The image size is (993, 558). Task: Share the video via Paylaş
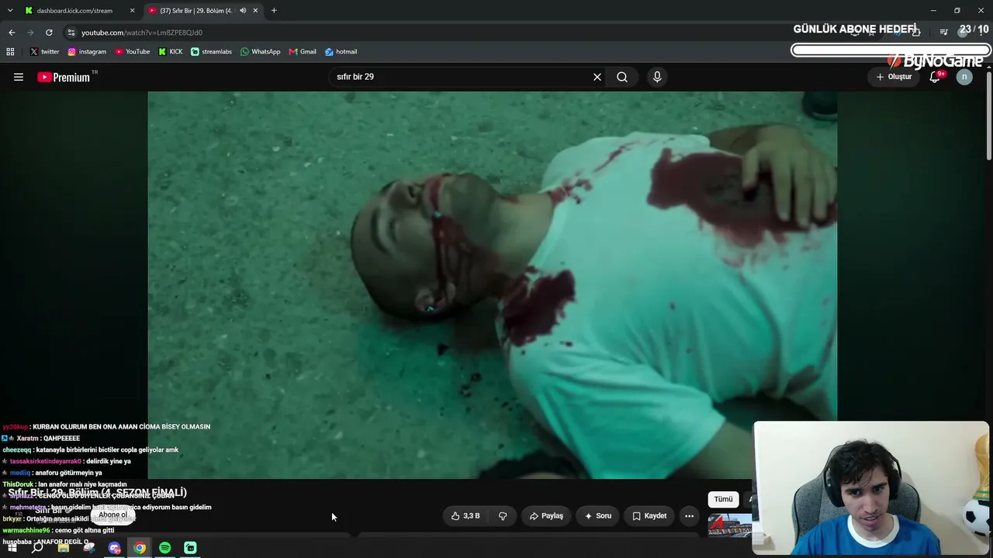(546, 515)
